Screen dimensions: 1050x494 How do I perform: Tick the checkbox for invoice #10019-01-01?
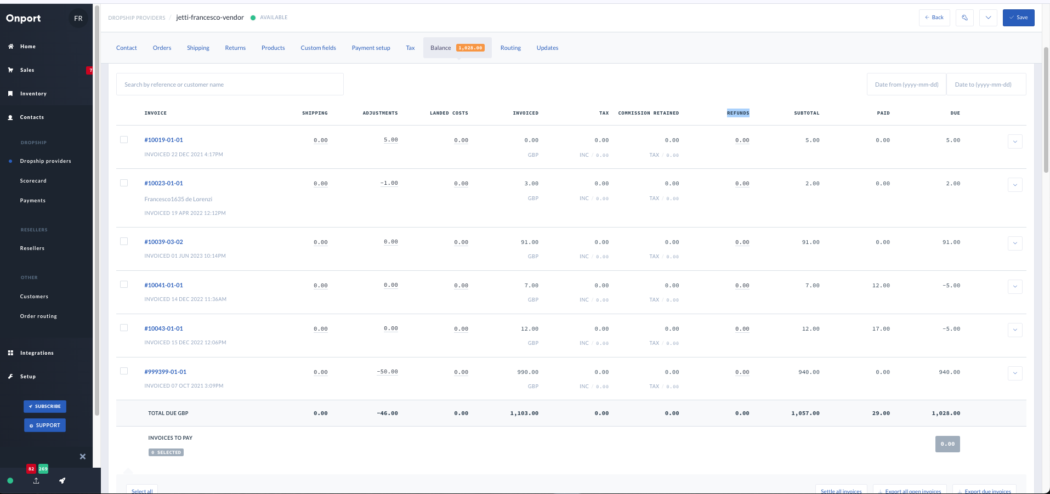[x=124, y=140]
